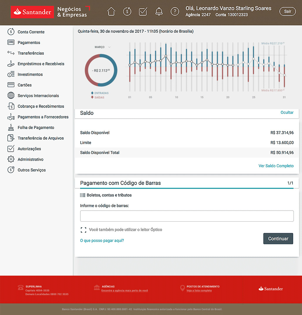
Task: Open Transferências menu item
Action: [31, 53]
